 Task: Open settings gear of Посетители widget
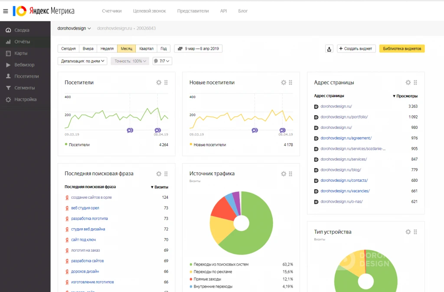pyautogui.click(x=159, y=82)
